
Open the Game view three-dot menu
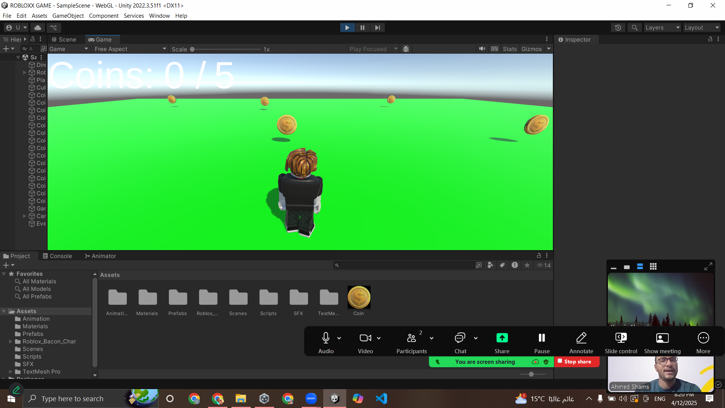click(546, 39)
